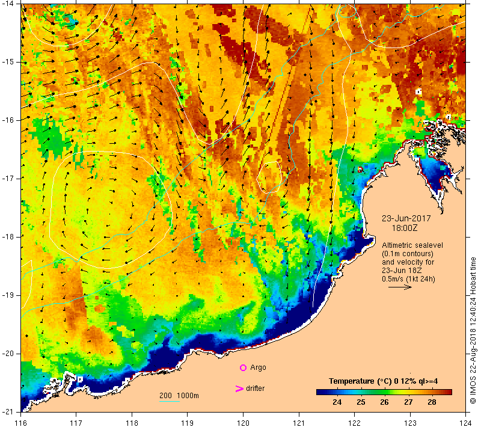Image resolution: width=481 pixels, height=427 pixels.
Task: Click the '-19' latitude axis label
Action: click(x=8, y=295)
